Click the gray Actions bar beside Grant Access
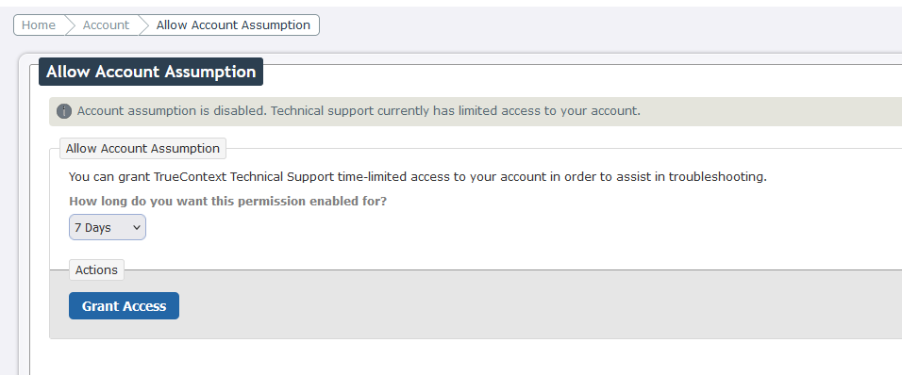902x375 pixels. click(x=518, y=306)
